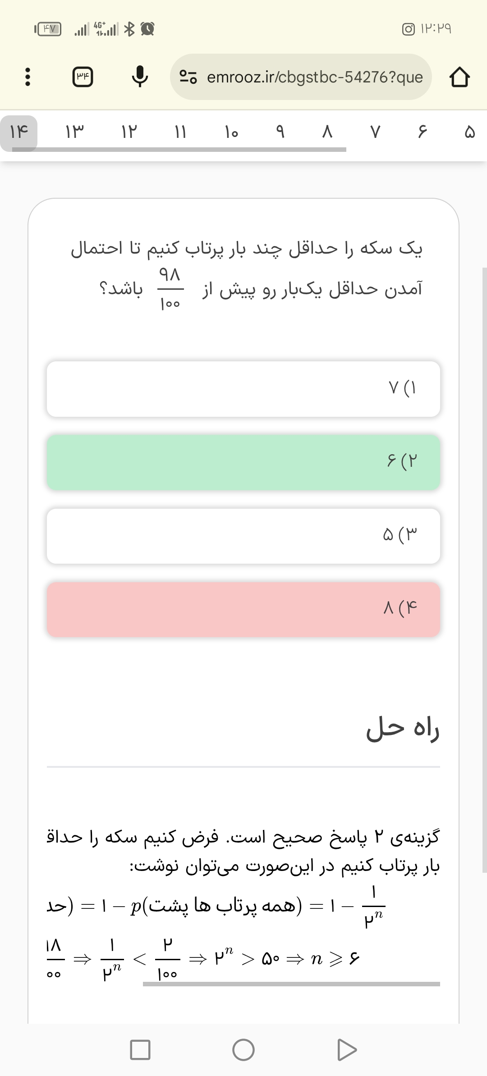Jump to question ۷ tab
Viewport: 487px width, 1076px height.
pyautogui.click(x=375, y=132)
